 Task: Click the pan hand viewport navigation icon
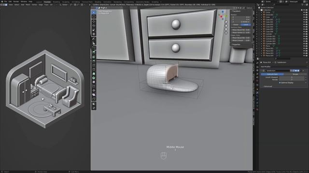coord(226,25)
